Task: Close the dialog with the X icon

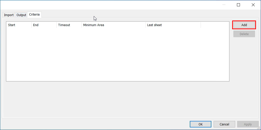Action: (x=253, y=5)
